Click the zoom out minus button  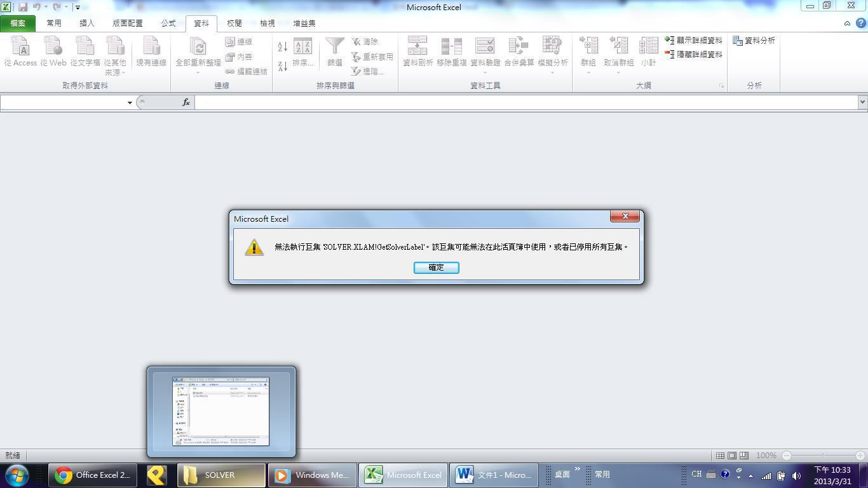tap(787, 456)
